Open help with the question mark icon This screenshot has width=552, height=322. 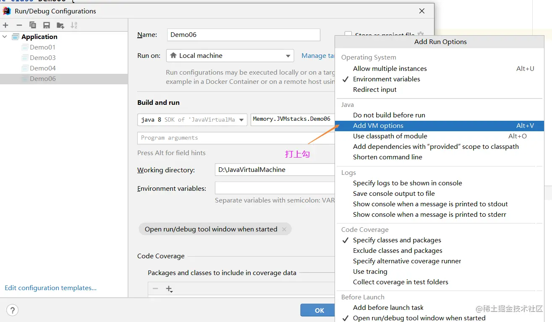(x=13, y=310)
